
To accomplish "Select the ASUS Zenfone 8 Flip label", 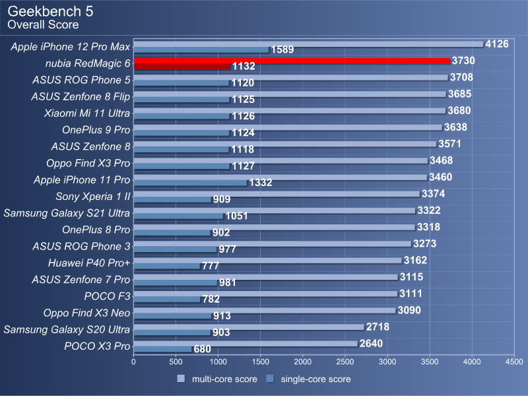I will pyautogui.click(x=81, y=96).
